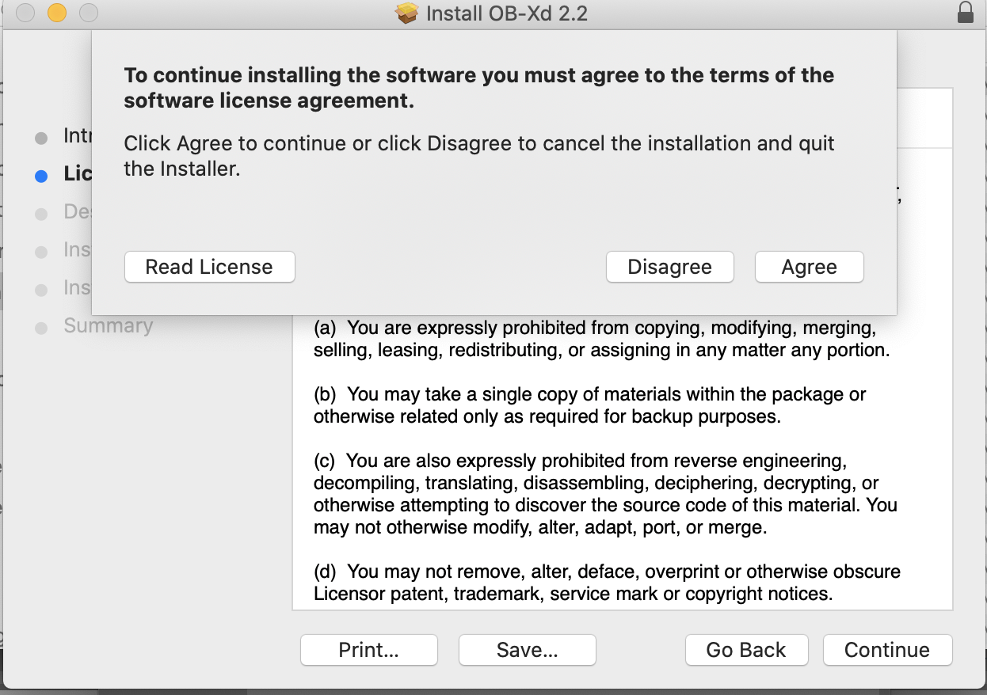Click the 'Install OB-Xd 2.2' window title
The image size is (987, 695).
507,13
